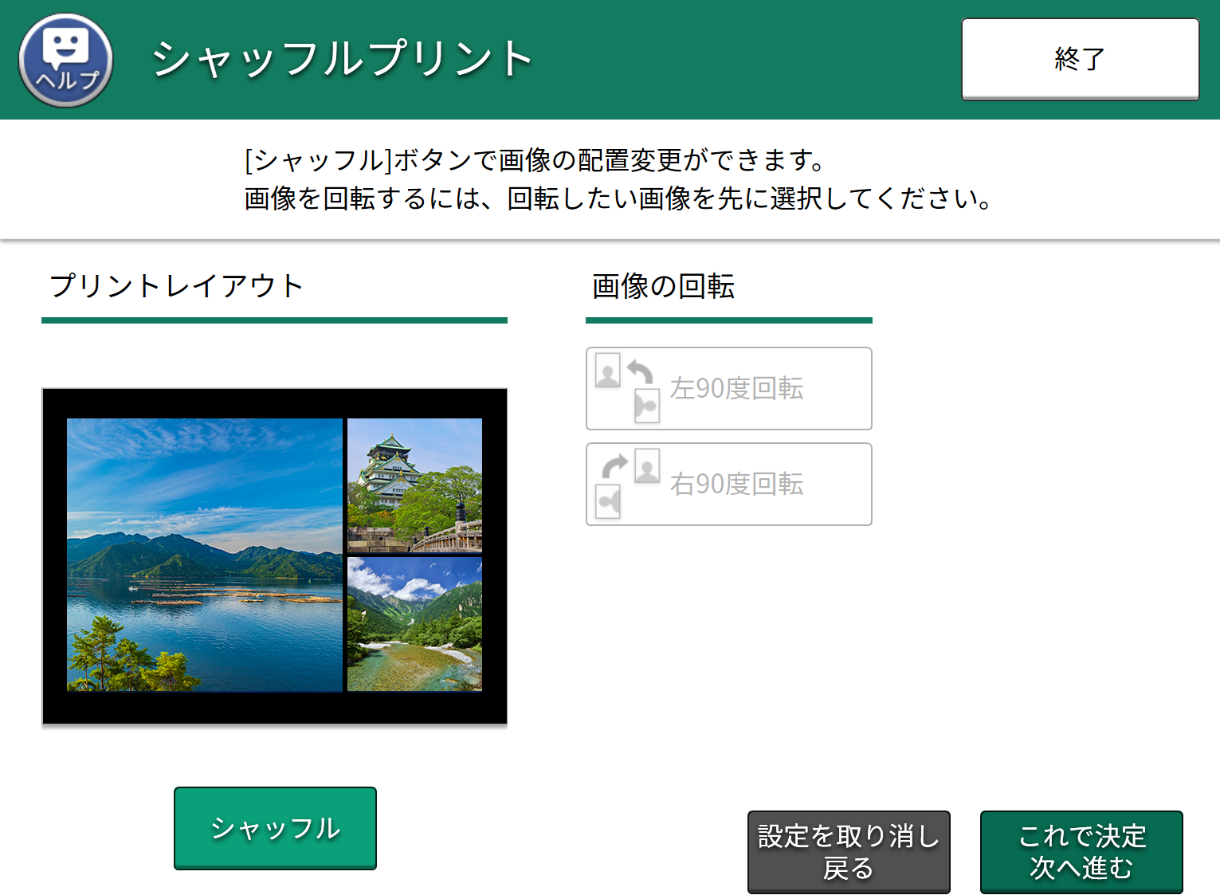
Task: Choose これで決定次へ進む to proceed
Action: [1081, 851]
